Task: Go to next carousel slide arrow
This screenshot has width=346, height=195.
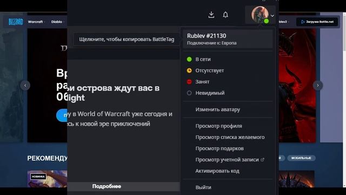Action: click(318, 86)
